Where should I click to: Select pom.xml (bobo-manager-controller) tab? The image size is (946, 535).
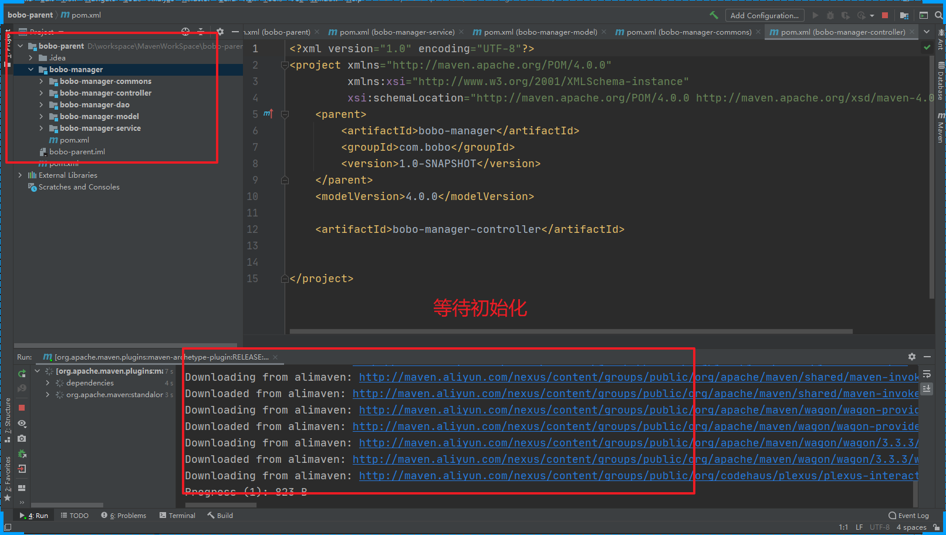point(837,32)
